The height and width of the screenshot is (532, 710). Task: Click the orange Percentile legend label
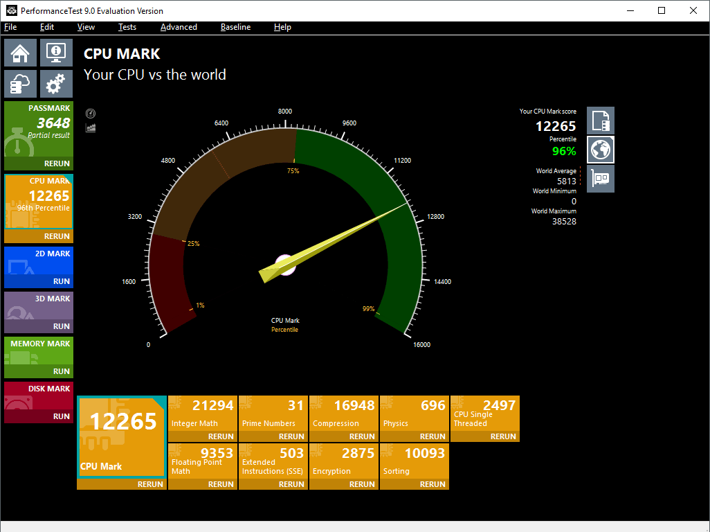coord(285,330)
